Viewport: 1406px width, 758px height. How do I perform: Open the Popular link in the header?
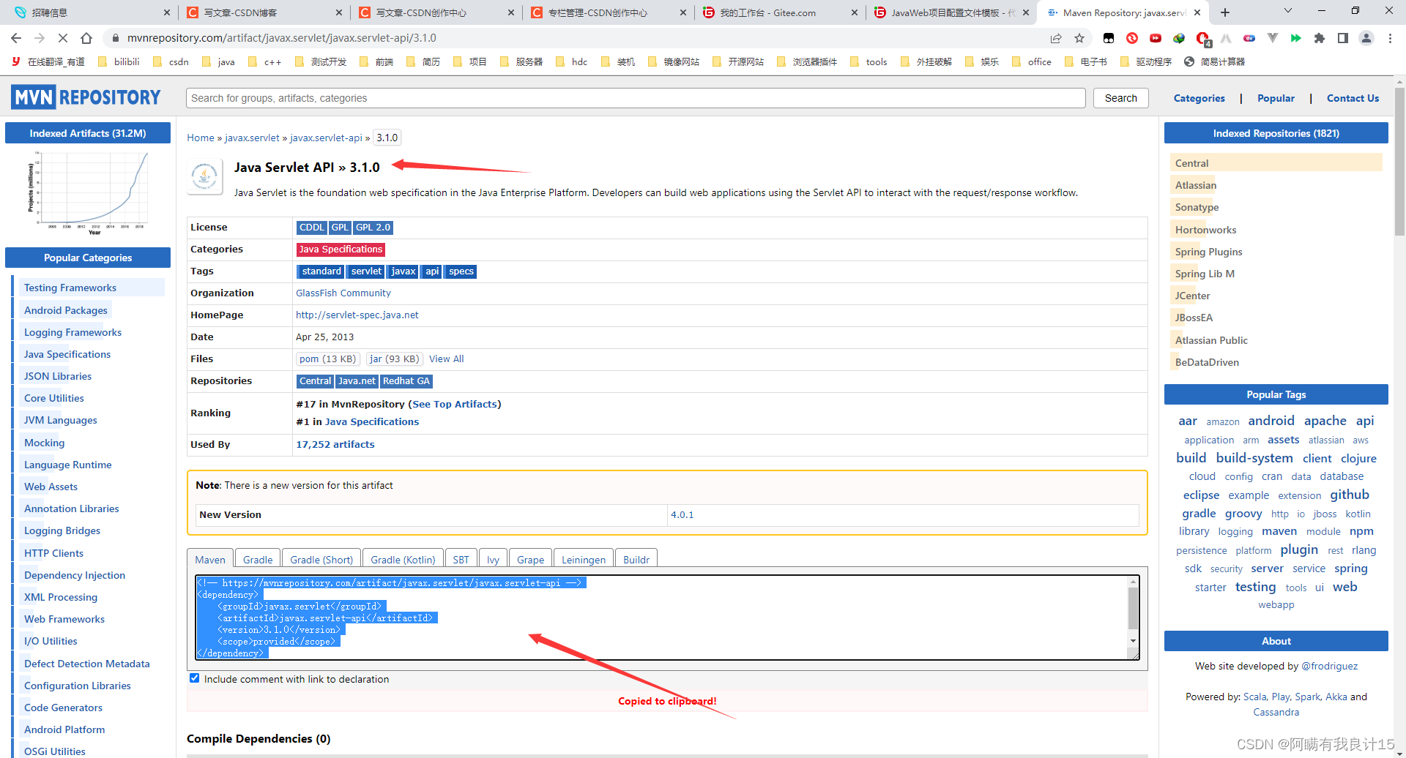tap(1276, 98)
